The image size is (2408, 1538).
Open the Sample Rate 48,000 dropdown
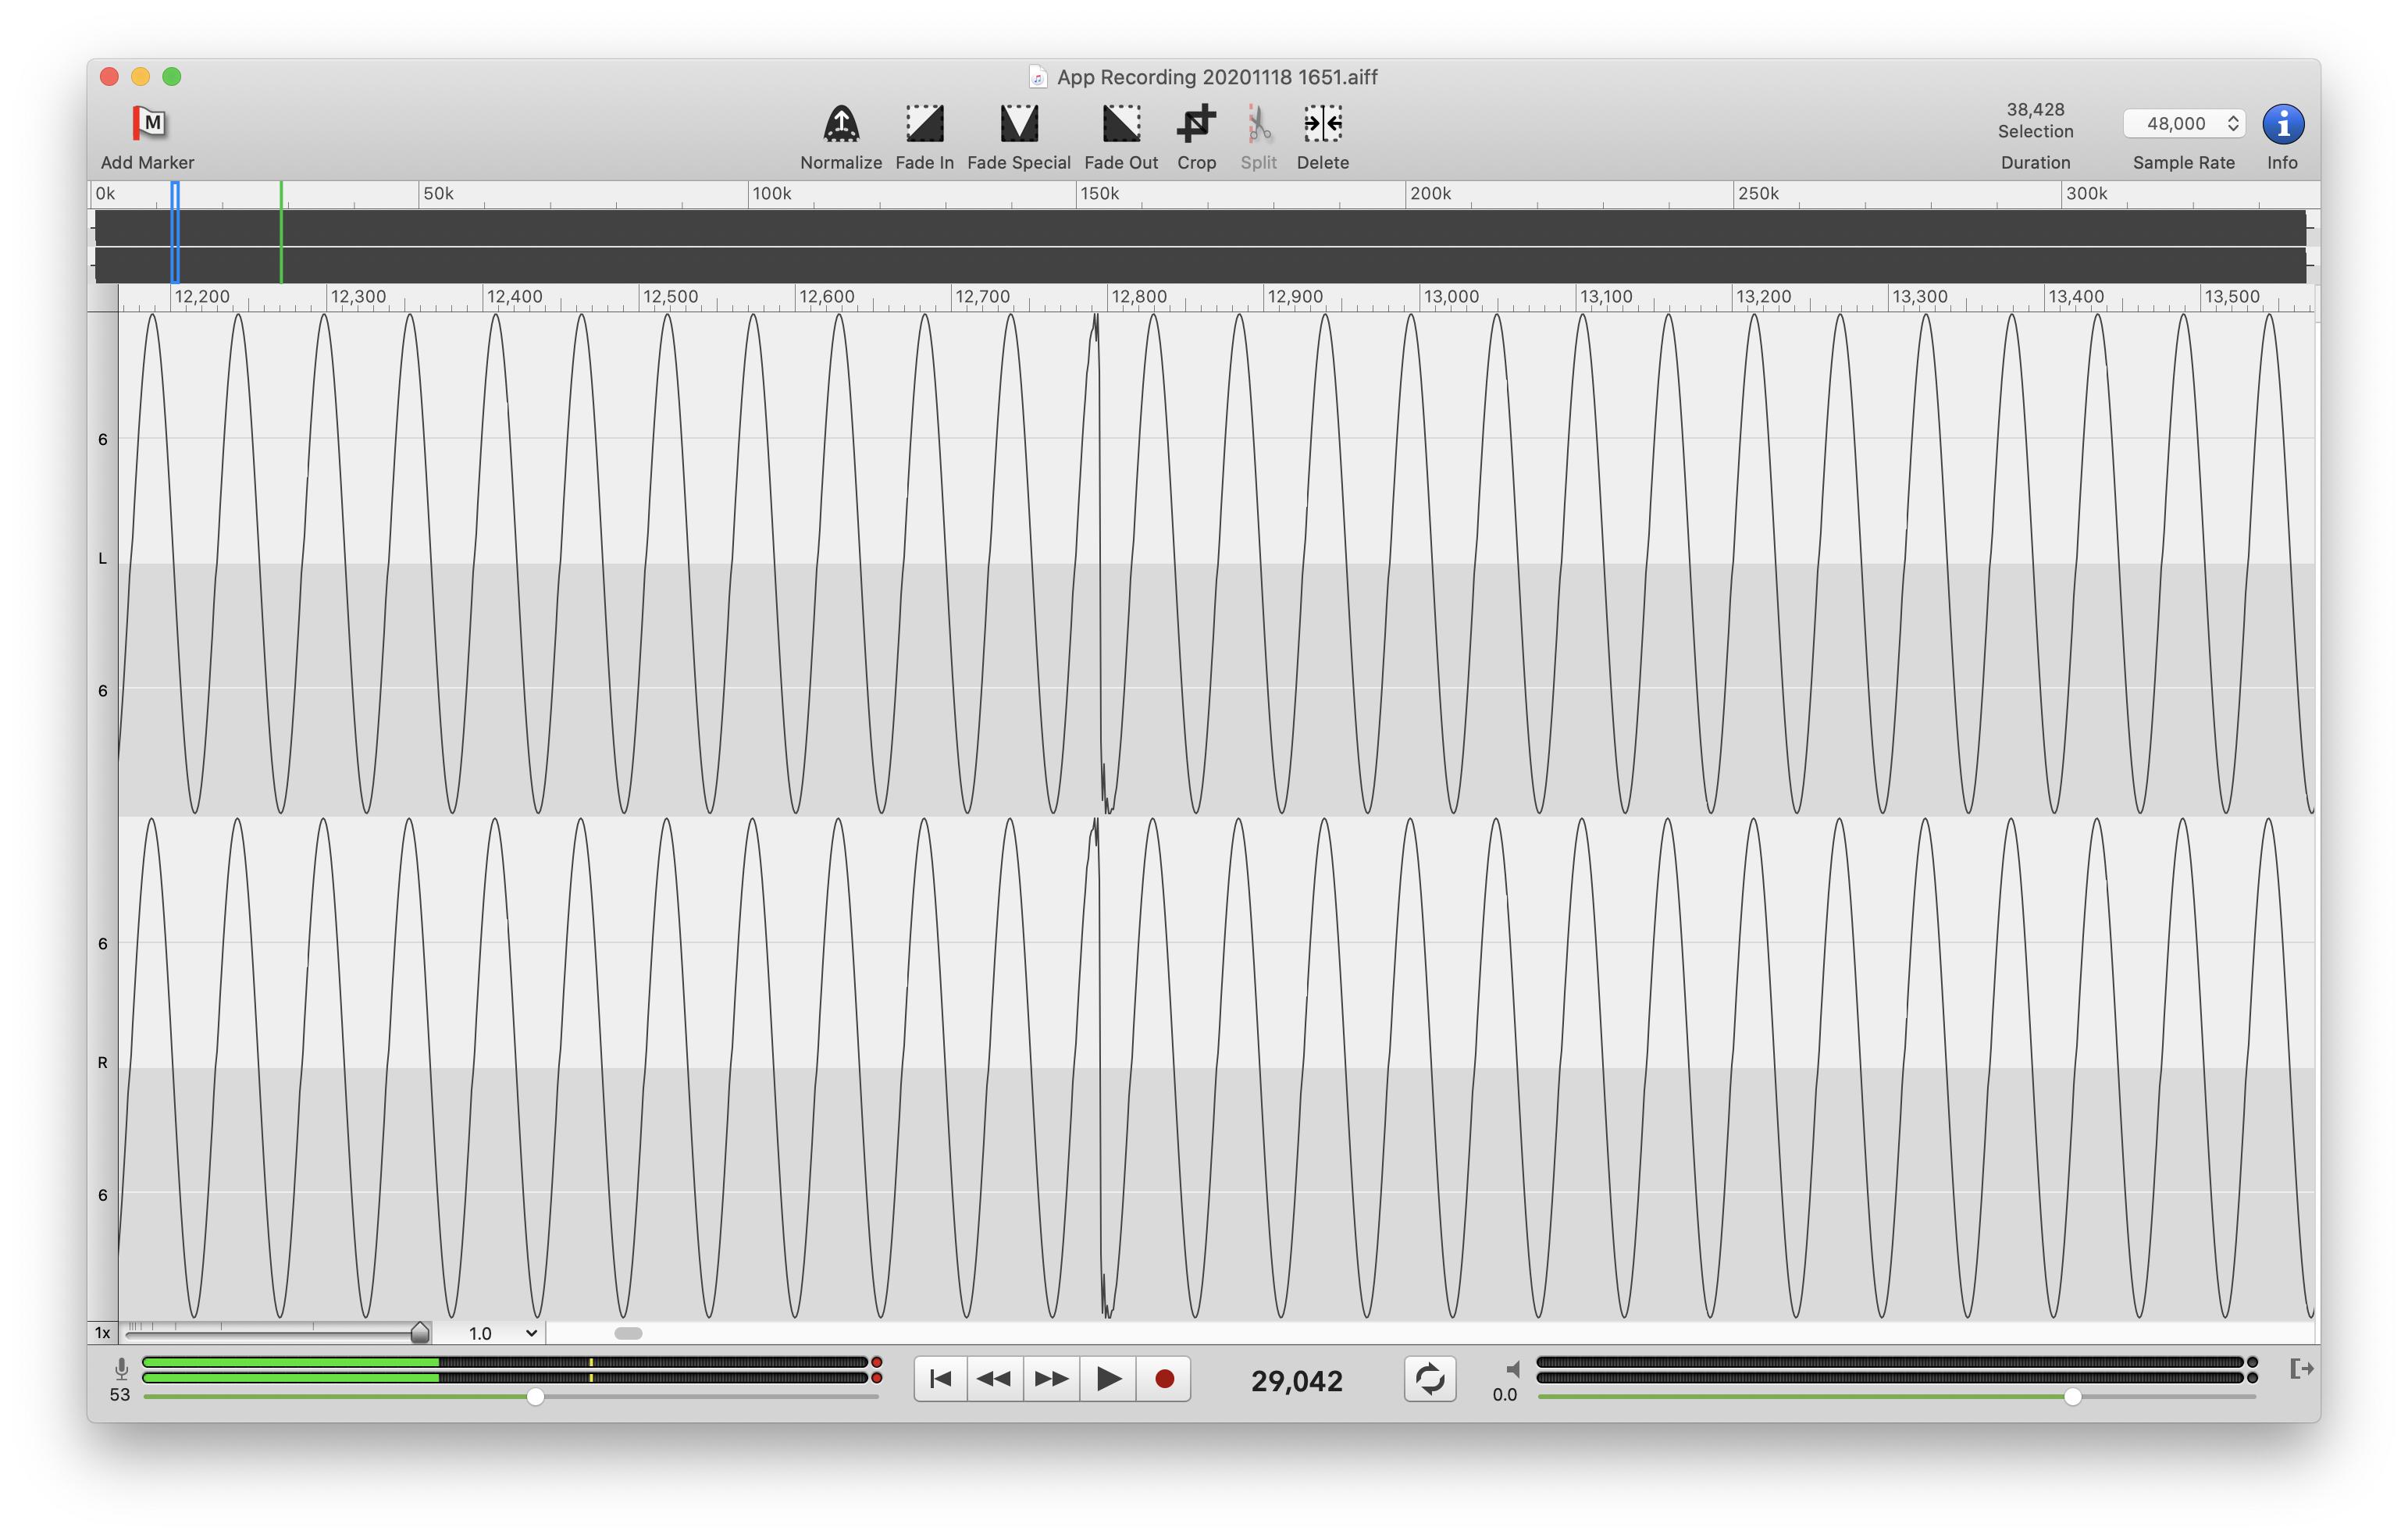(x=2184, y=123)
